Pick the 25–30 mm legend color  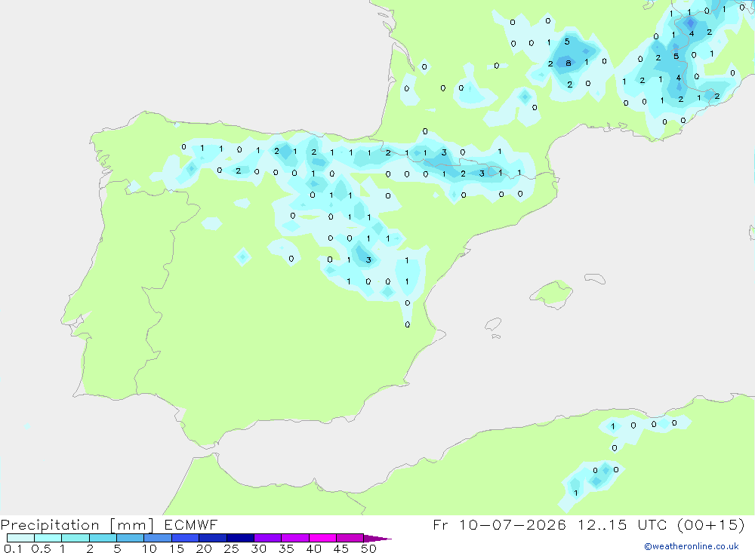(240, 538)
